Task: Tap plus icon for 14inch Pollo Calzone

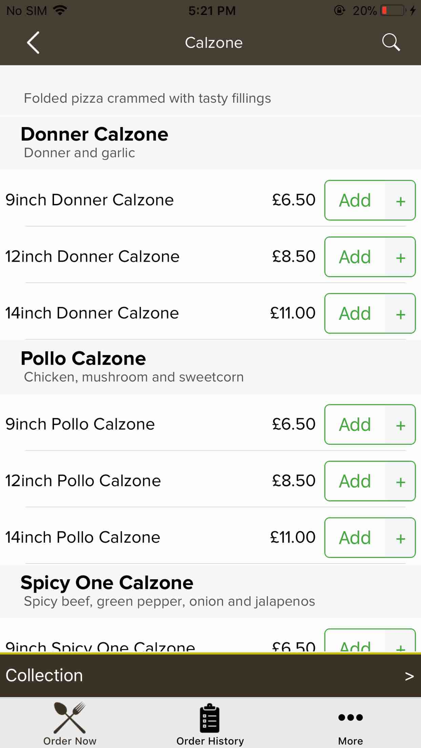Action: tap(400, 538)
